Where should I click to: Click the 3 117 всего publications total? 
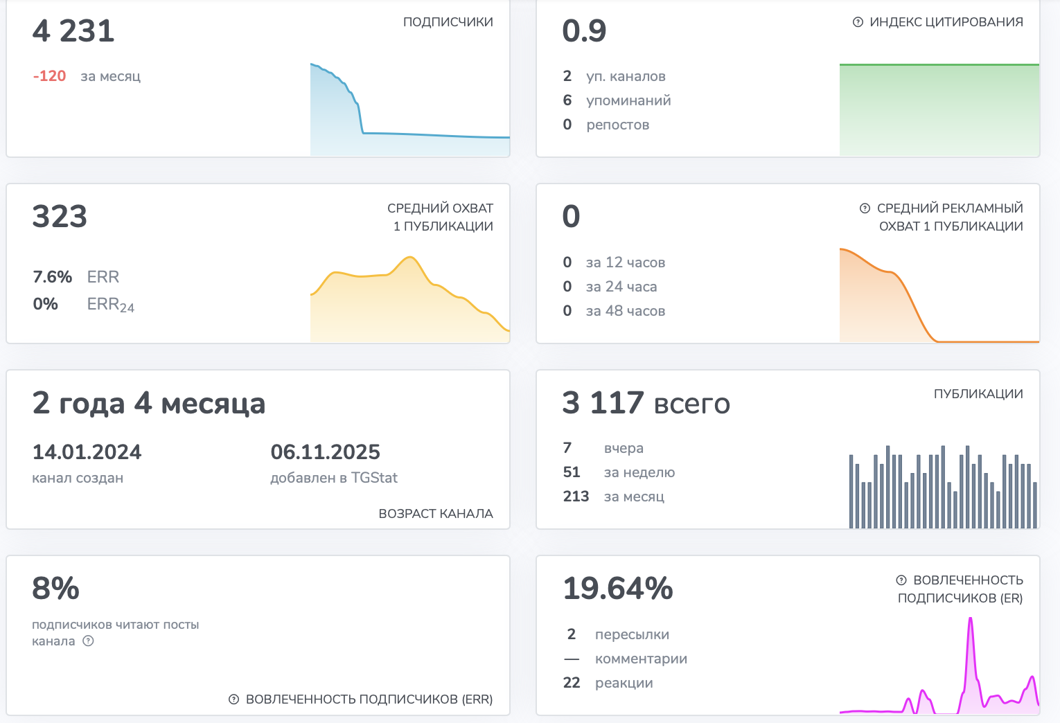click(646, 403)
